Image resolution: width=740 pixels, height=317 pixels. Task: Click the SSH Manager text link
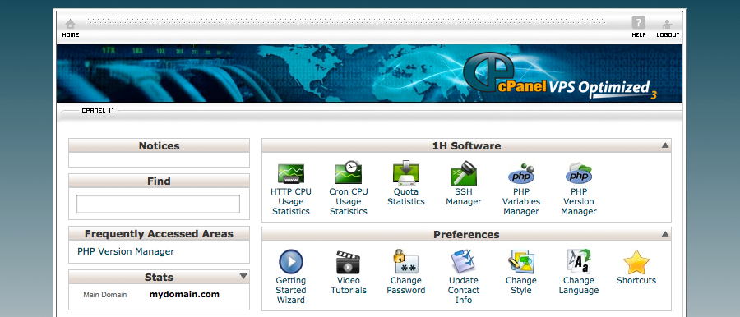464,197
